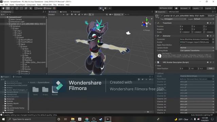Toggle scene audio speaker icon

[x=75, y=14]
